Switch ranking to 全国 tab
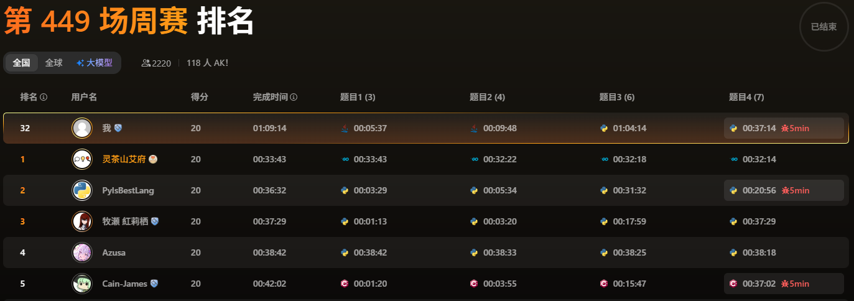This screenshot has height=301, width=854. point(22,63)
